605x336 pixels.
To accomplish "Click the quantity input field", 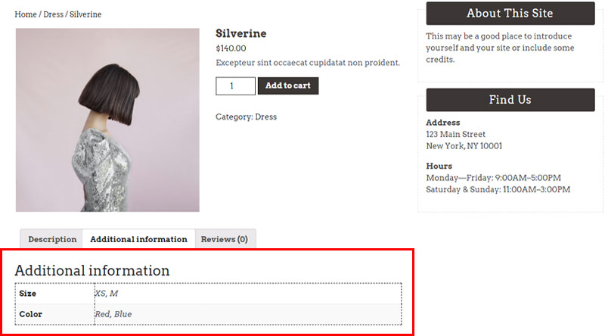I will coord(235,86).
